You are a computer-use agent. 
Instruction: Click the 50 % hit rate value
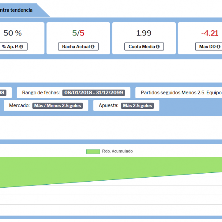point(13,33)
